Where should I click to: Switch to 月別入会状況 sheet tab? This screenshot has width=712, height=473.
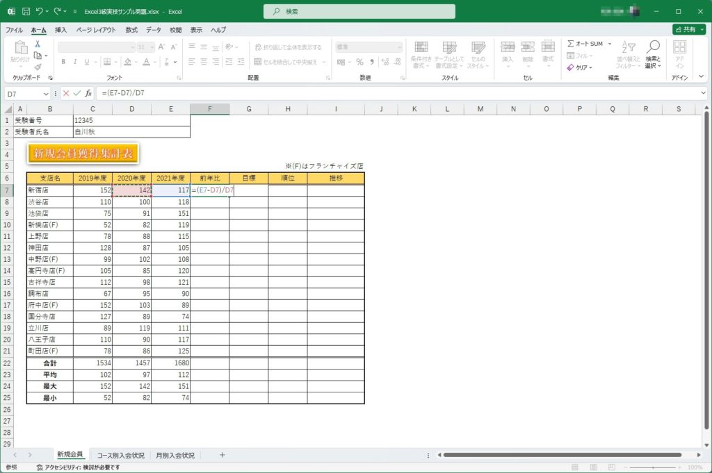pyautogui.click(x=175, y=455)
